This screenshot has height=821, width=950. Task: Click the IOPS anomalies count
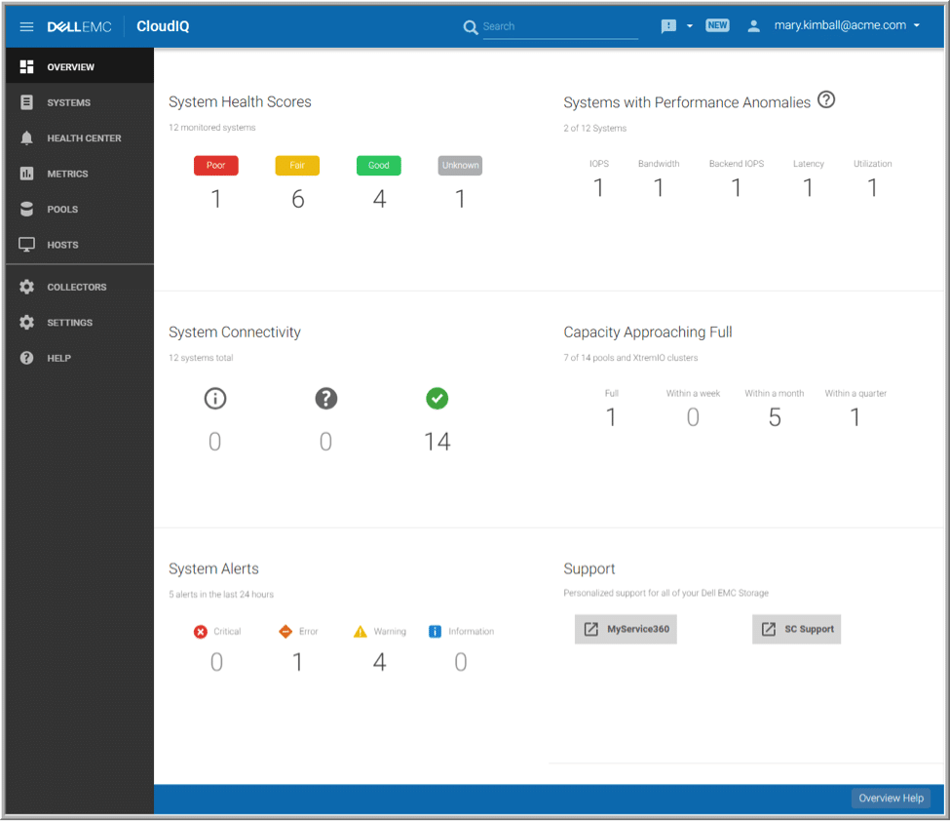pos(598,187)
